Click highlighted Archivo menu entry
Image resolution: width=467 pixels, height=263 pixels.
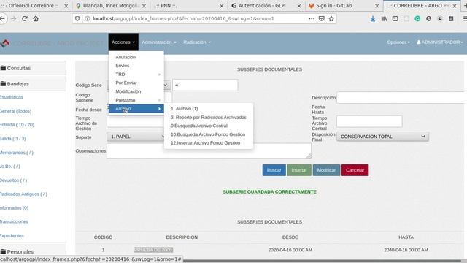(136, 109)
